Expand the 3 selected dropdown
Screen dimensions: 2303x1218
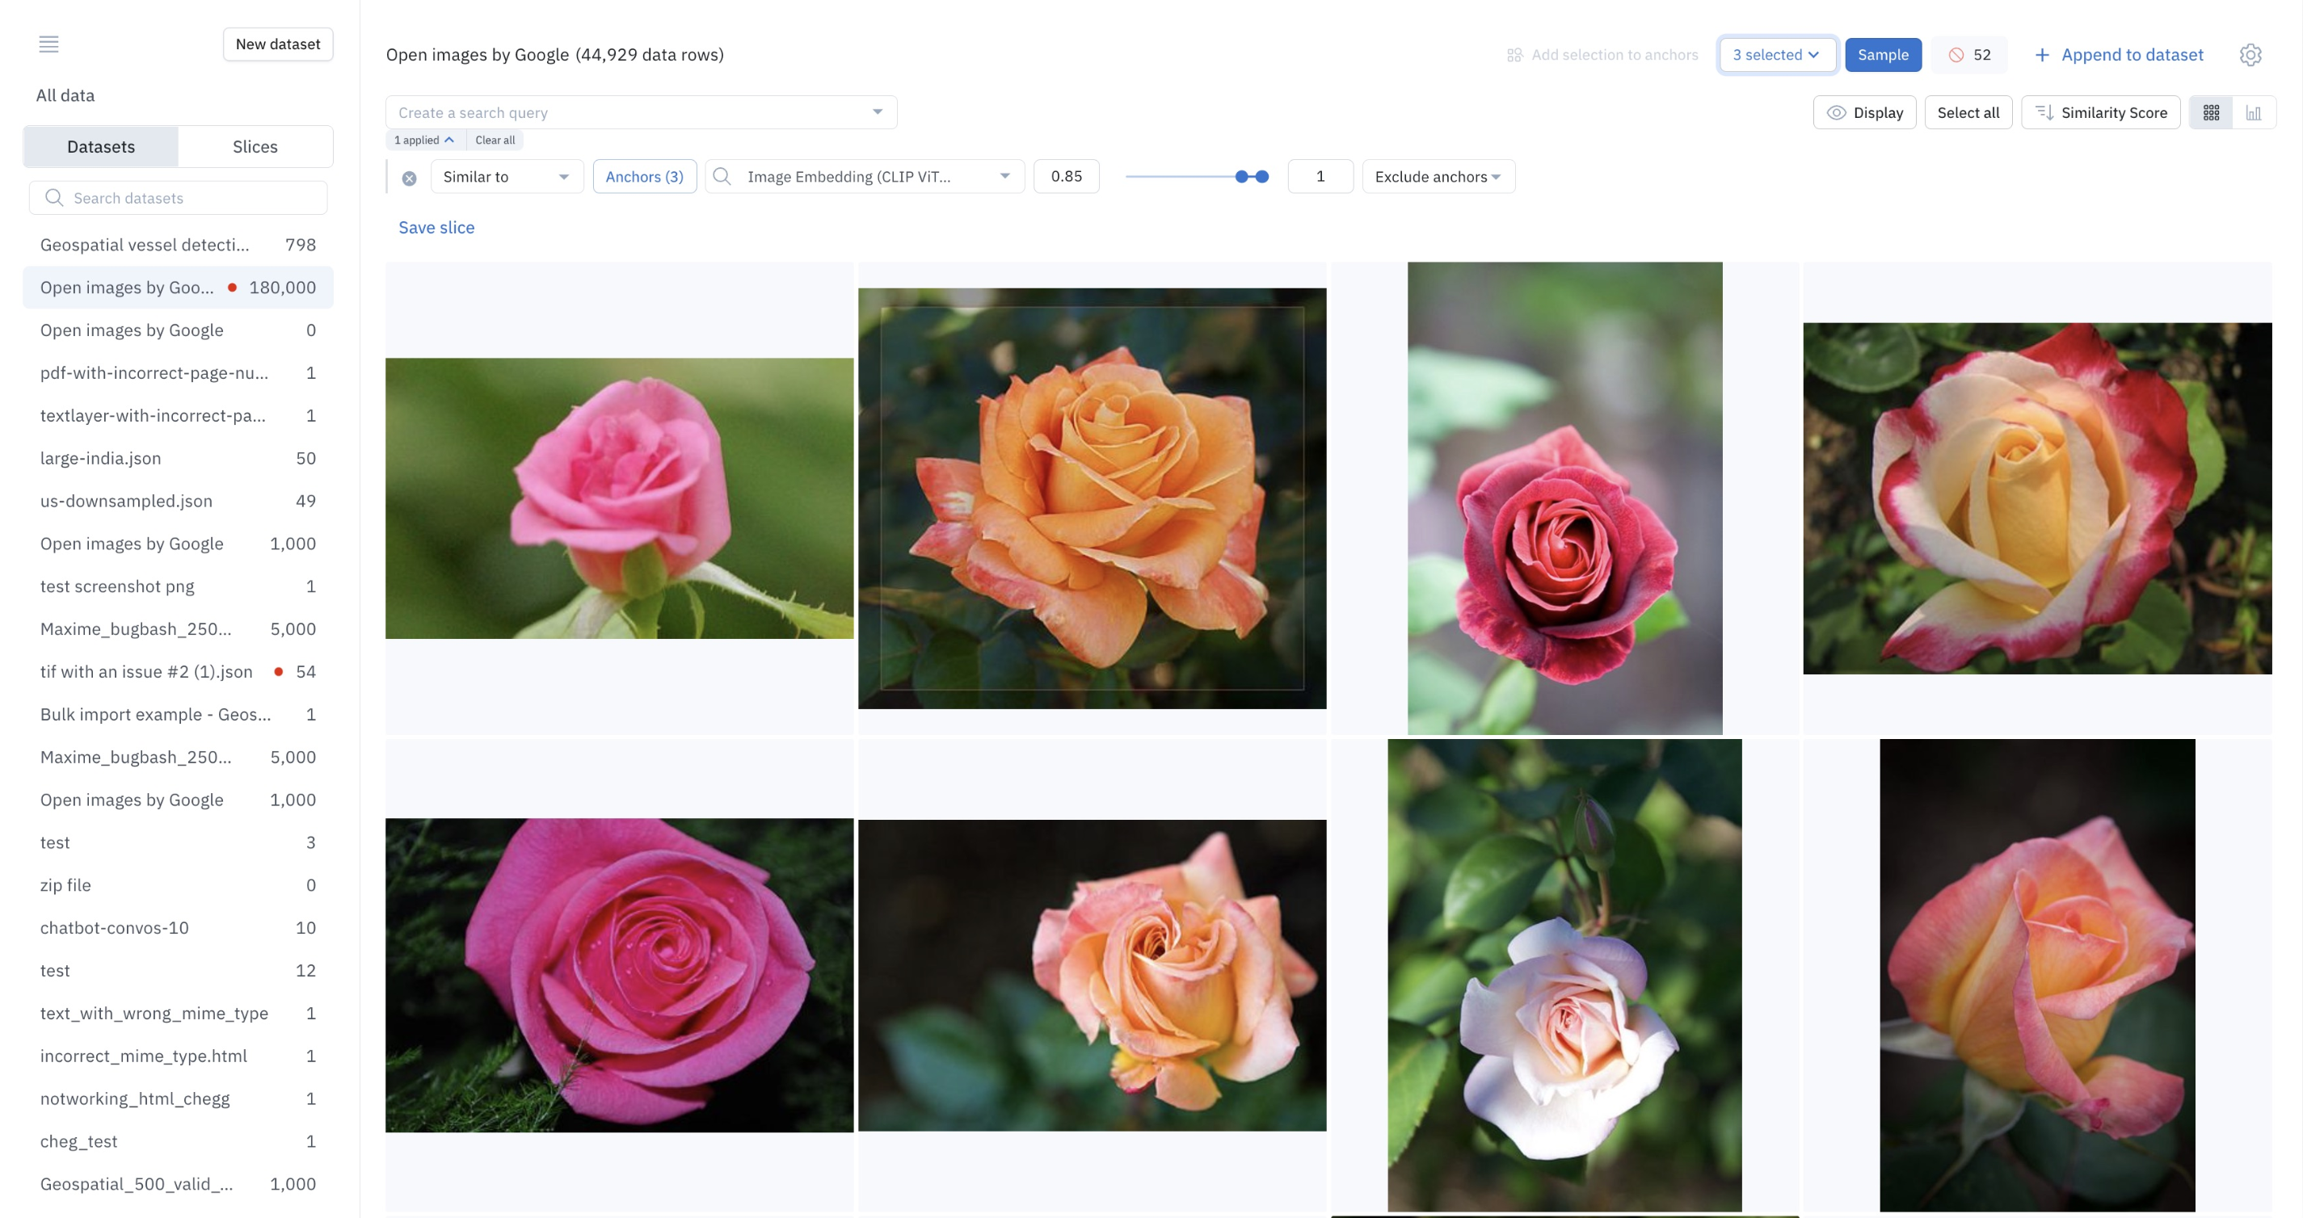click(x=1776, y=54)
